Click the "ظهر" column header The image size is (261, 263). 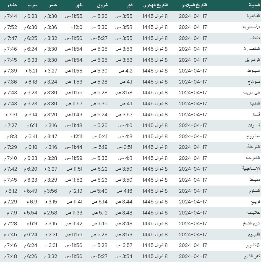click(79, 6)
